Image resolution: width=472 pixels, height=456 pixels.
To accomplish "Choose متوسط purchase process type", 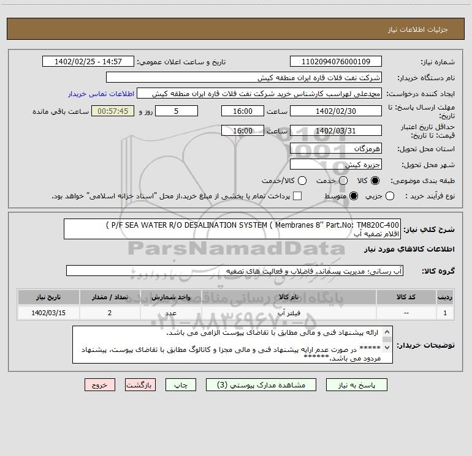I will pos(354,196).
